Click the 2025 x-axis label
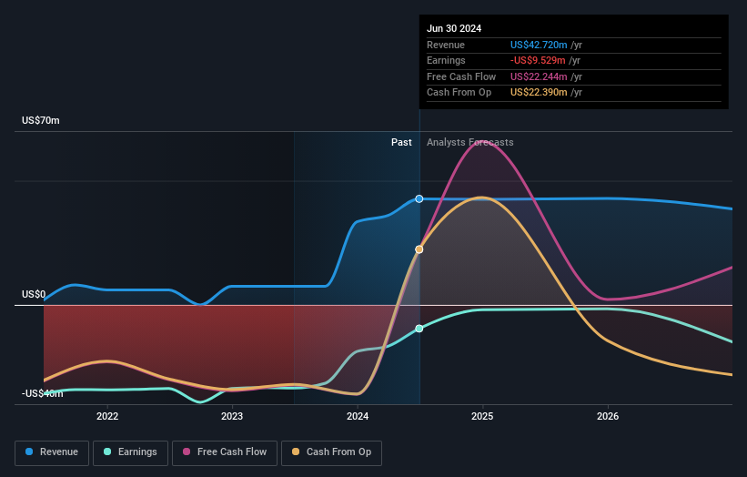This screenshot has width=747, height=477. tap(482, 416)
